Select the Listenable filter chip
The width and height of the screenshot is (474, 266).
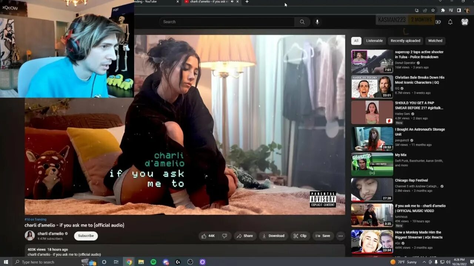[374, 41]
